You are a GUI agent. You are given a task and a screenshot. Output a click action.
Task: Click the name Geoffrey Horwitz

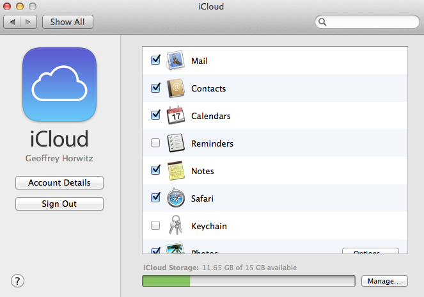point(59,158)
